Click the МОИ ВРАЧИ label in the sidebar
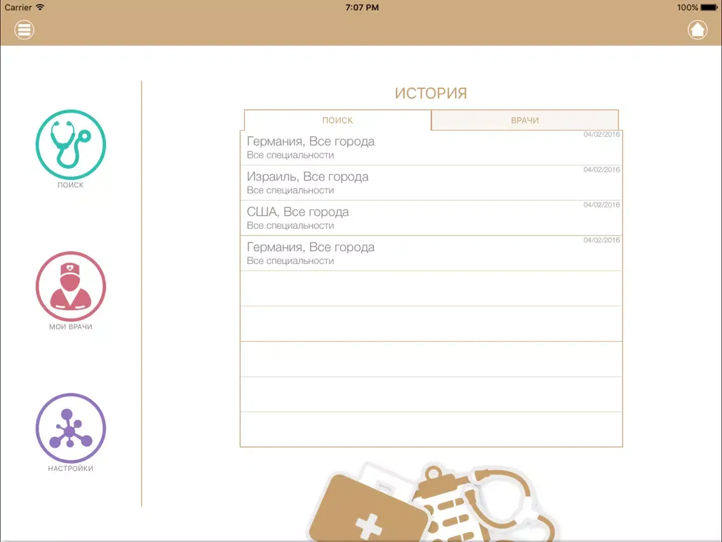Image resolution: width=722 pixels, height=542 pixels. 71,327
